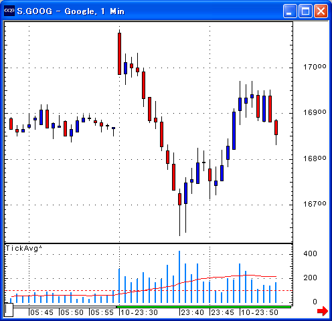This screenshot has width=332, height=321.
Task: Click the CQG icon in title bar
Action: pyautogui.click(x=9, y=11)
